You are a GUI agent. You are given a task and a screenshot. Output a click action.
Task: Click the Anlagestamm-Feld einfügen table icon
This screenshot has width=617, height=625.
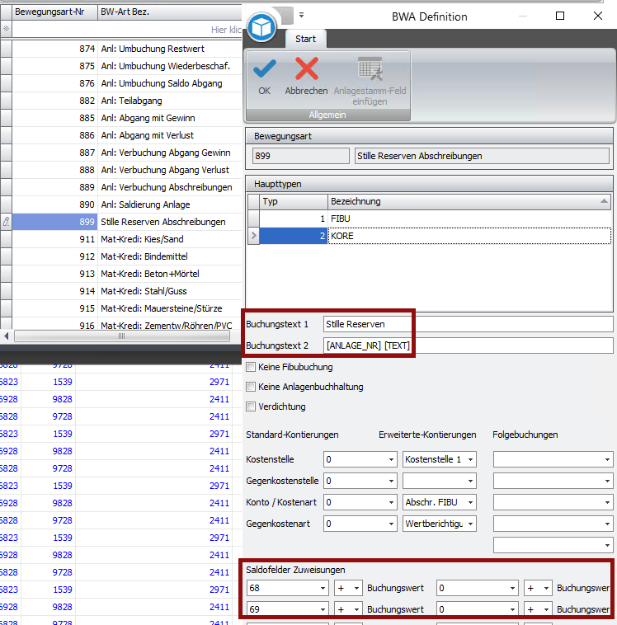370,68
